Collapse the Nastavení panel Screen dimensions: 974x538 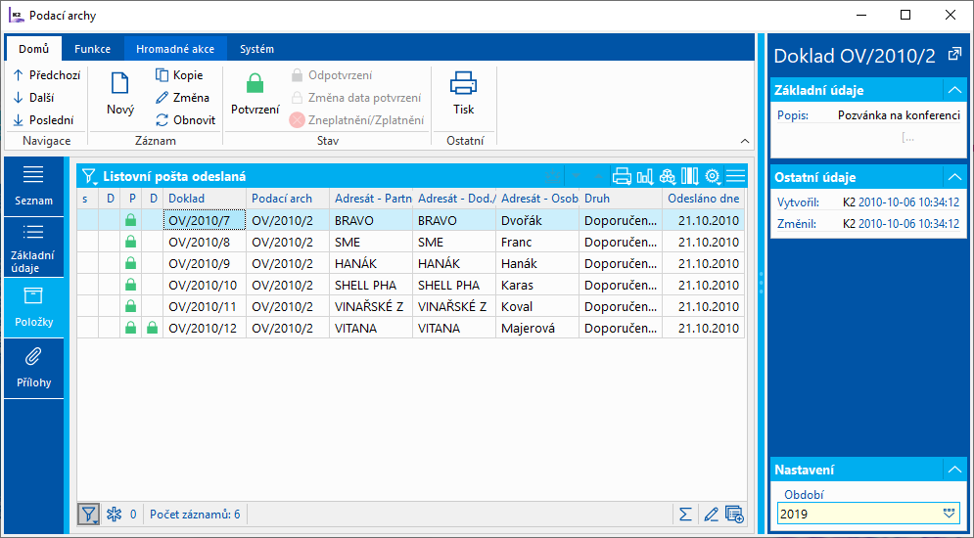point(954,471)
